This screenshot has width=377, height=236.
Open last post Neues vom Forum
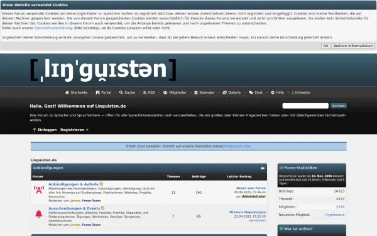(x=251, y=188)
